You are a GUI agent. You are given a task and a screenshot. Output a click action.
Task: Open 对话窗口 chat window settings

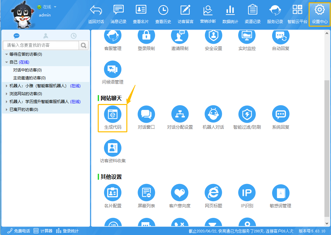click(x=146, y=114)
